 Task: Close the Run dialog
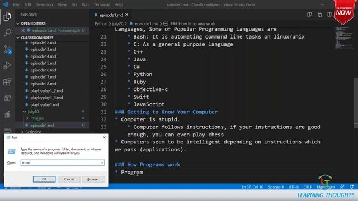[104, 137]
